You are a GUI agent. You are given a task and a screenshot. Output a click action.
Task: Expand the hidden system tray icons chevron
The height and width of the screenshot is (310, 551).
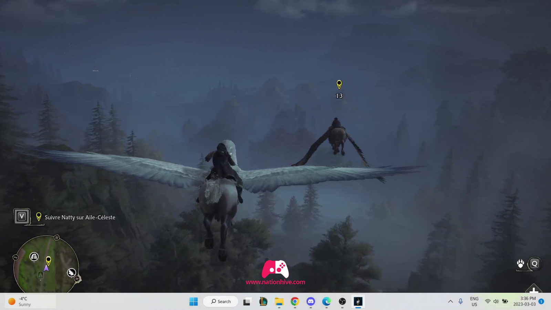pyautogui.click(x=450, y=301)
